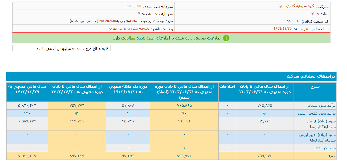Image resolution: width=347 pixels, height=164 pixels.
Task: Click the million-rial amounts notice button
Action: (x=61, y=48)
